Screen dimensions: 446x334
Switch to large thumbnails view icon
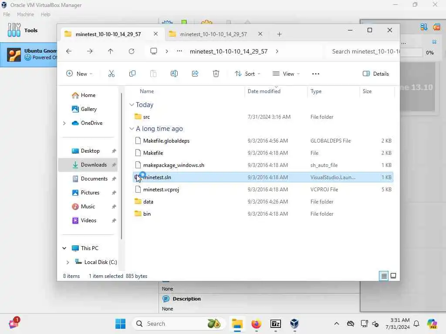(393, 276)
